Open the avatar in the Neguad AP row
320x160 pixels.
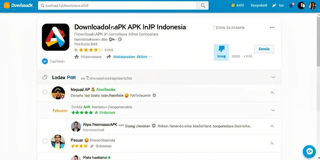(58, 93)
